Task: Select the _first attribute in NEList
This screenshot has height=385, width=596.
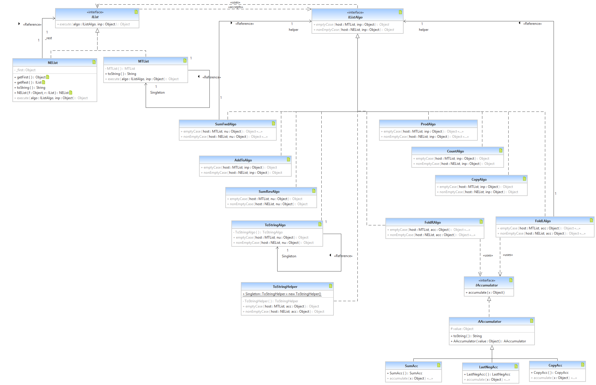Action: click(x=25, y=70)
